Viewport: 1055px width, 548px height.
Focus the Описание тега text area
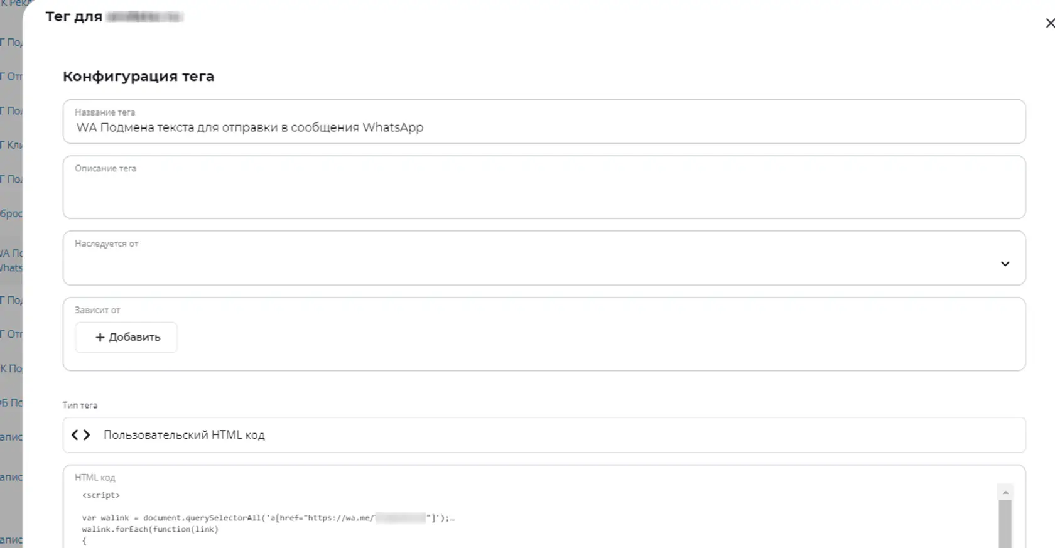[x=544, y=187]
